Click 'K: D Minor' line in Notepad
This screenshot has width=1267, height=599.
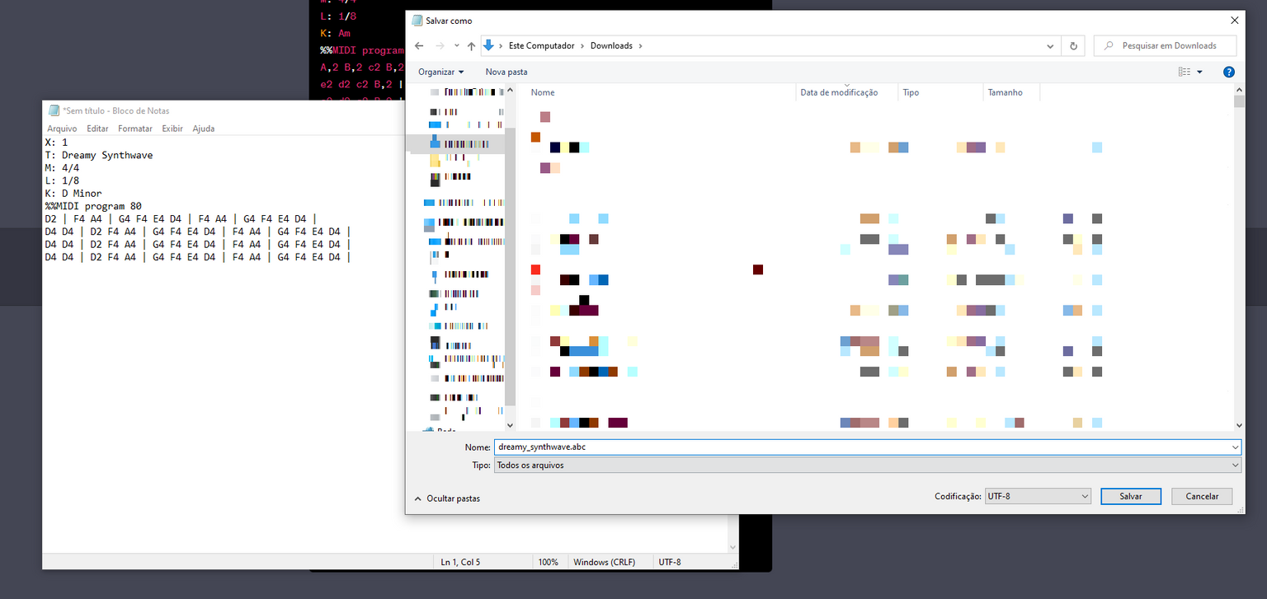point(73,194)
